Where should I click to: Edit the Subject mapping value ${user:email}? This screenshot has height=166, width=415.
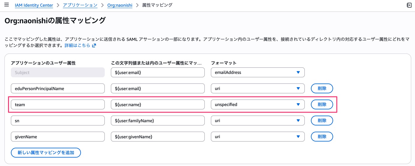(158, 72)
